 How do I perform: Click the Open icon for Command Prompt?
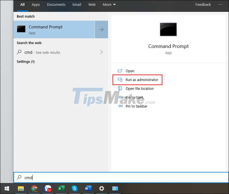point(120,71)
